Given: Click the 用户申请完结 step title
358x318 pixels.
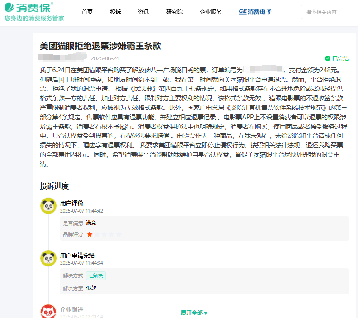Looking at the screenshot, I should [x=77, y=256].
